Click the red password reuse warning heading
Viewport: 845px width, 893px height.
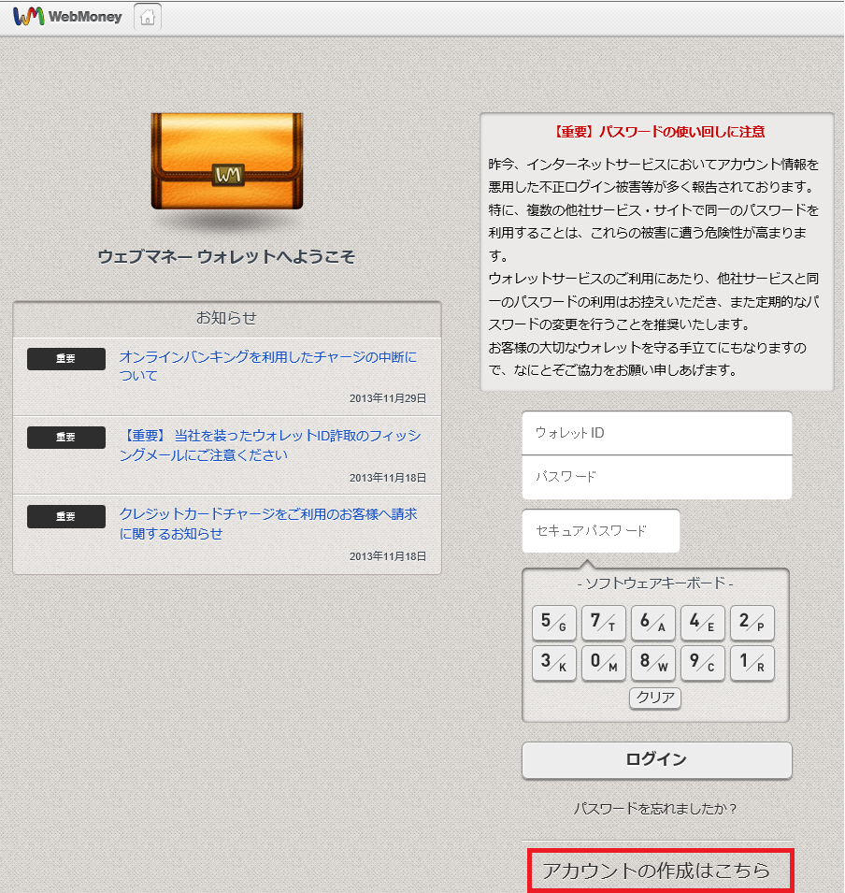point(658,132)
